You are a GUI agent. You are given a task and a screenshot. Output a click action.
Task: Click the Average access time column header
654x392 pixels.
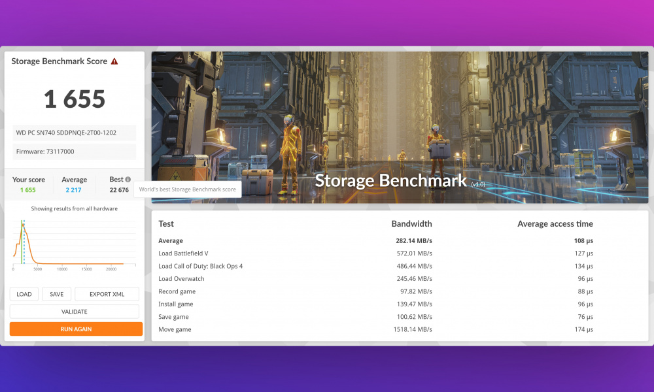(555, 223)
